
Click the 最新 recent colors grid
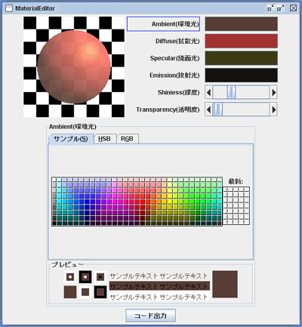[236, 205]
